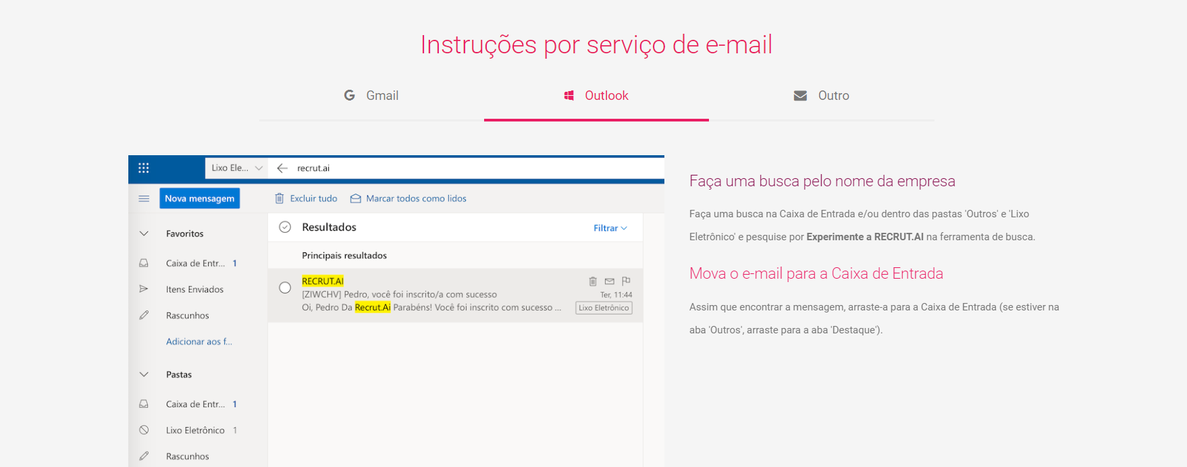Screen dimensions: 1187x467
Task: Flag the RECRUT.AI message with flag icon
Action: (x=626, y=281)
